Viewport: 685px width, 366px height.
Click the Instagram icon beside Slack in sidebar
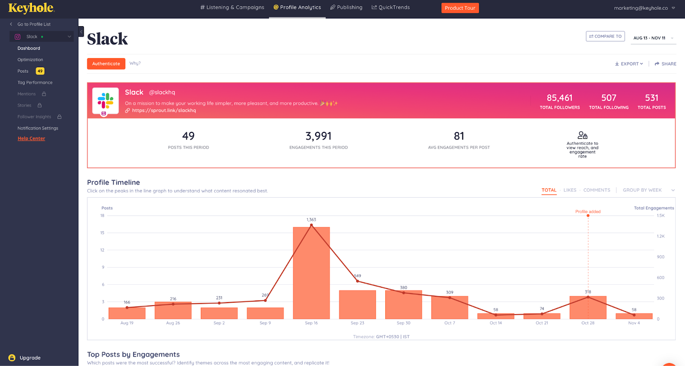pyautogui.click(x=18, y=37)
